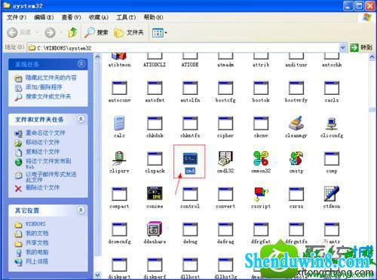Click the Back navigation button

click(19, 32)
